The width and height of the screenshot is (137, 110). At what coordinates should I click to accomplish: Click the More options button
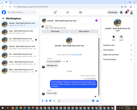[84, 31]
